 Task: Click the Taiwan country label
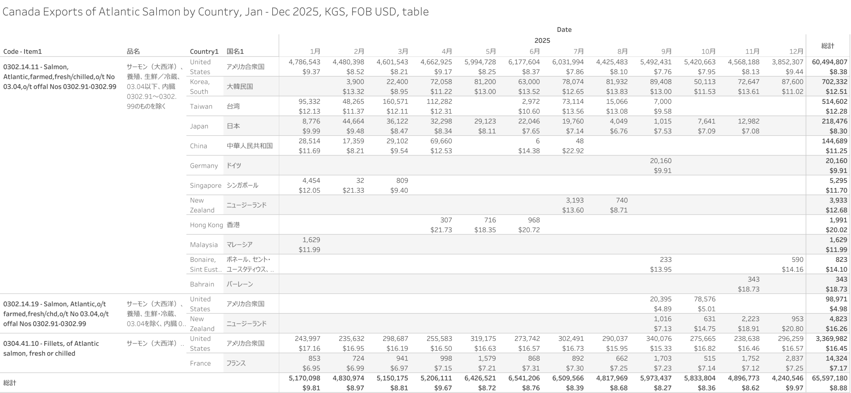[201, 106]
